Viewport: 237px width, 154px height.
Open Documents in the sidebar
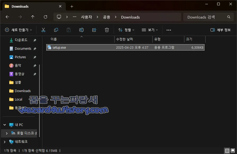click(x=23, y=49)
